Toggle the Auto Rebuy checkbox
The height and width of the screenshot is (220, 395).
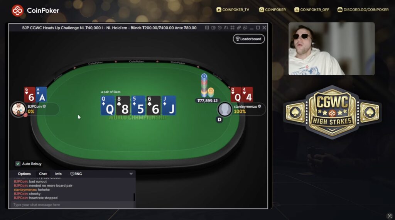tap(18, 164)
